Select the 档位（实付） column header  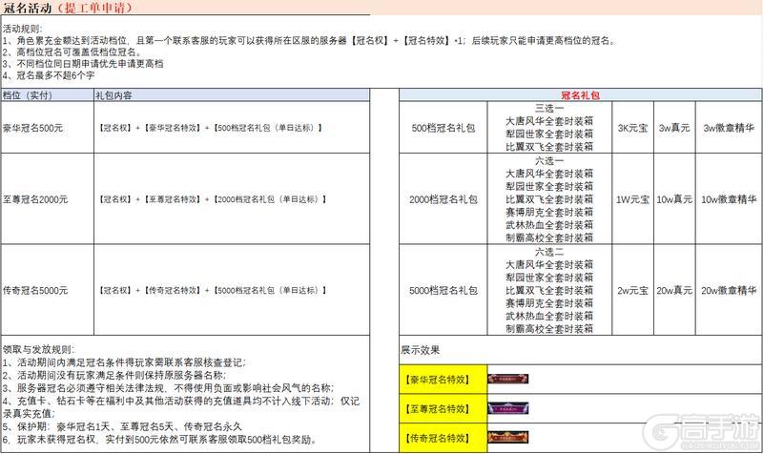[29, 95]
